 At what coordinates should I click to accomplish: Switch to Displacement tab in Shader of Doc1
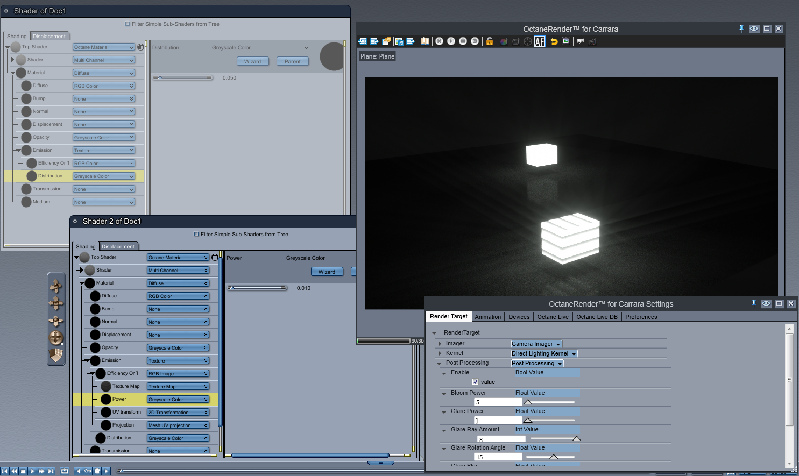50,36
